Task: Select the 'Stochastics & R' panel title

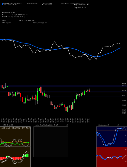Action: [104, 125]
